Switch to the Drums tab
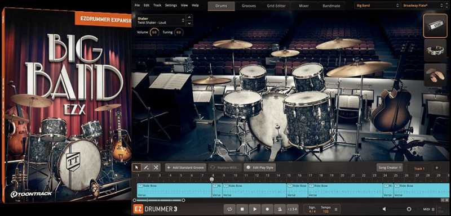The height and width of the screenshot is (216, 451). click(x=221, y=6)
